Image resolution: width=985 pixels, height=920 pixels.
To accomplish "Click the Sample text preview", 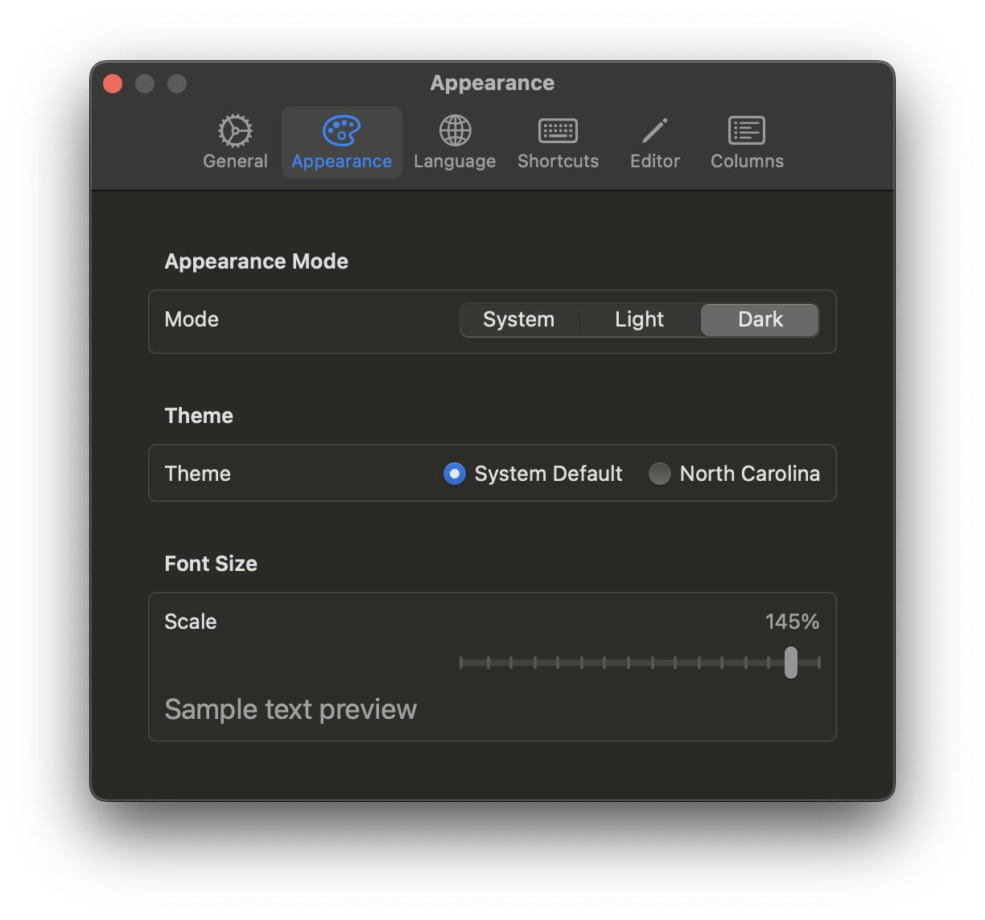I will (291, 708).
